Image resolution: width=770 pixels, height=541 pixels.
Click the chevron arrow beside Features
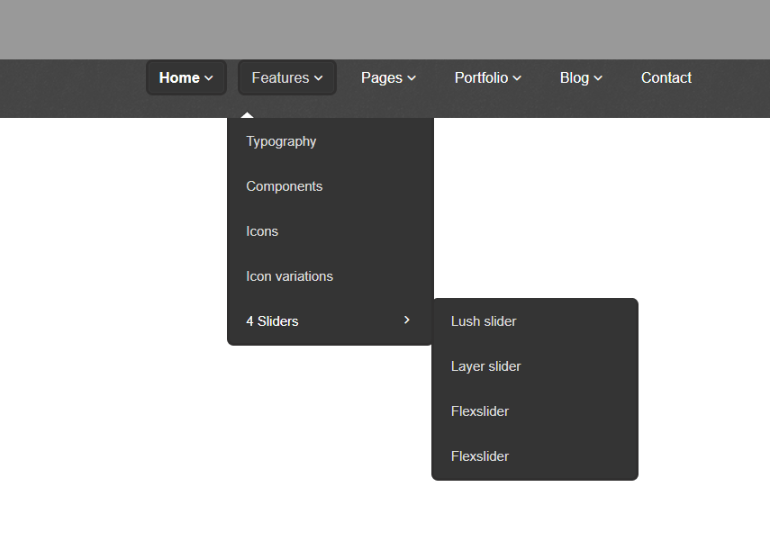pyautogui.click(x=318, y=78)
